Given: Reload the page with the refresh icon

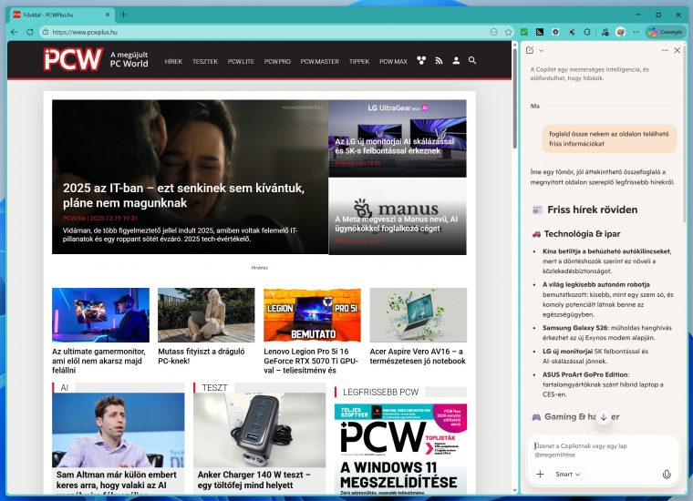Looking at the screenshot, I should [30, 32].
